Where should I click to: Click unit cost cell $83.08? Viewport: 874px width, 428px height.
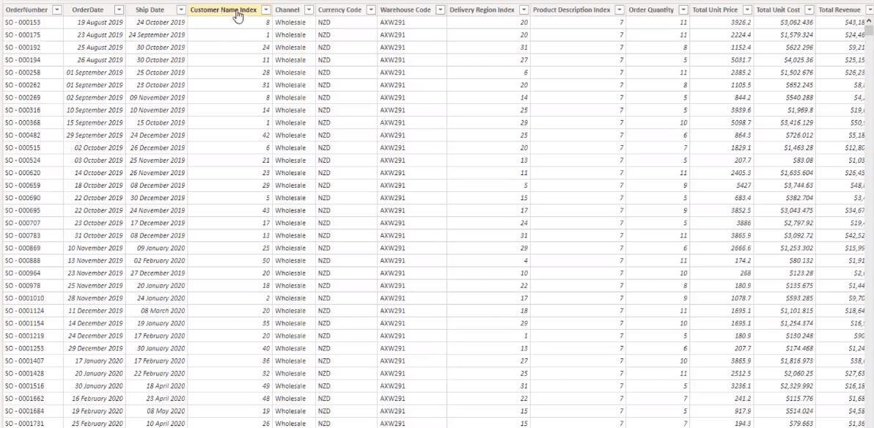(x=785, y=160)
